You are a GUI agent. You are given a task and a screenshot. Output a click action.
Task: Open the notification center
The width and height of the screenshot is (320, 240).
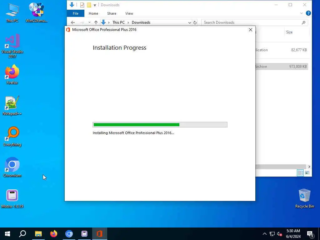[310, 234]
